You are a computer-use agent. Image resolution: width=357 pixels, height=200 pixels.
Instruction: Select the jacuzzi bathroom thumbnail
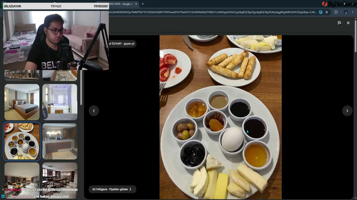coord(60,102)
